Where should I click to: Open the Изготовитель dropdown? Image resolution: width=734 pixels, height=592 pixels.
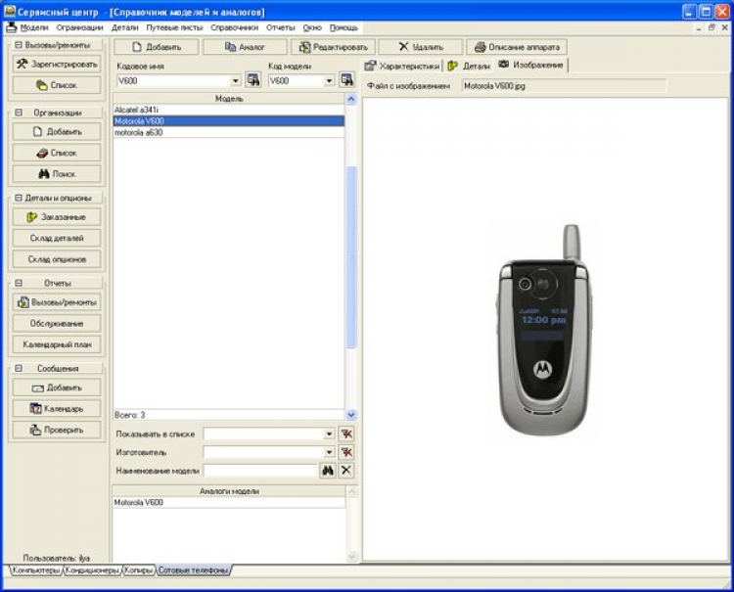pyautogui.click(x=329, y=452)
